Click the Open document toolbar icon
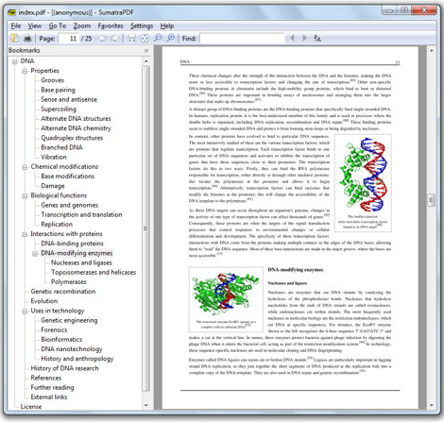444x422 pixels. tap(14, 38)
